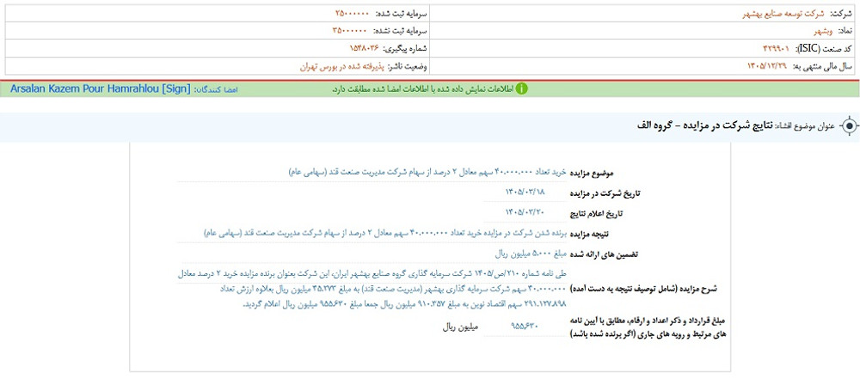Click the title نتایج شرکت در مزایده - گروه الف
860x385 pixels.
coord(704,126)
